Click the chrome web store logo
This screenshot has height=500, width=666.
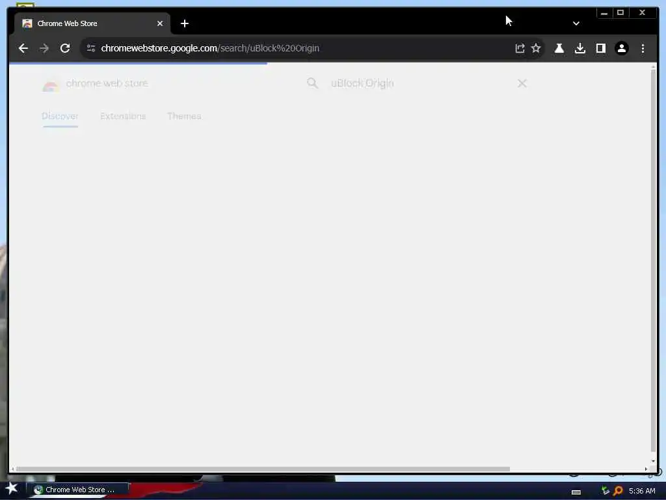95,84
